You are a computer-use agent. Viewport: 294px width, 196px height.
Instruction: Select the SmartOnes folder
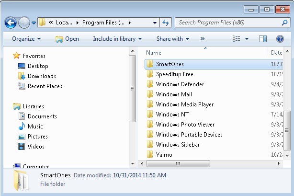(x=214, y=64)
